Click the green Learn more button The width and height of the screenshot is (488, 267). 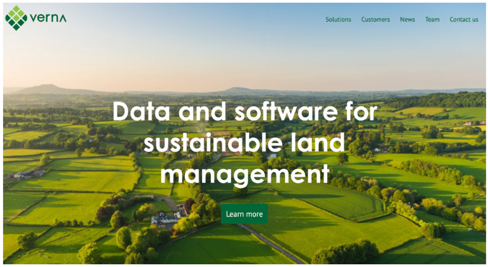pyautogui.click(x=244, y=214)
